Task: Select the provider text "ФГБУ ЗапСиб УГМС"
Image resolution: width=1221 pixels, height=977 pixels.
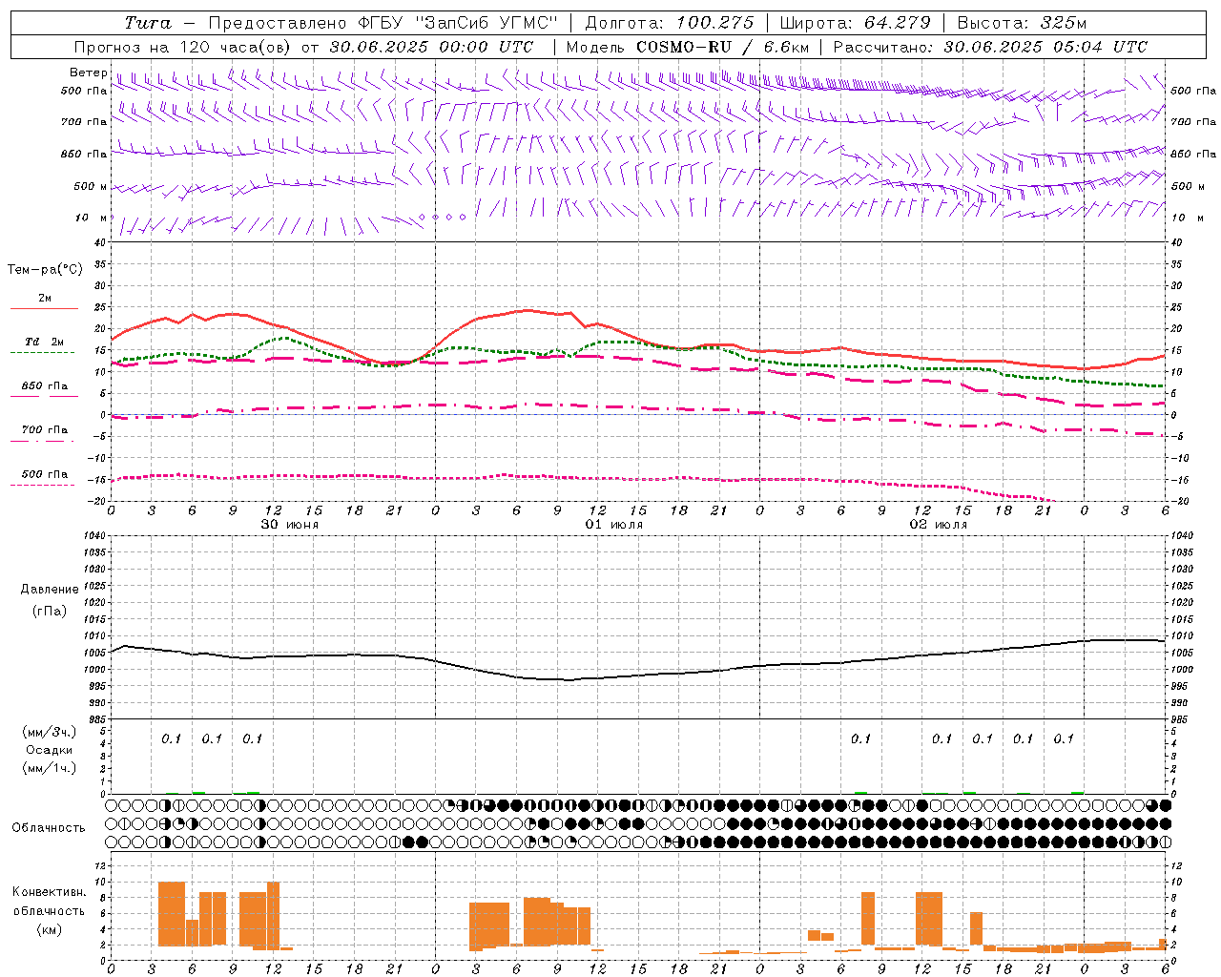Action: coord(456,23)
